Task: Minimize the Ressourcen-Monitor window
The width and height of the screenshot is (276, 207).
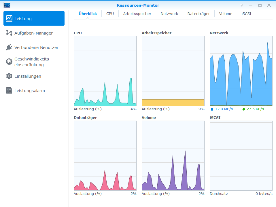Action: pyautogui.click(x=251, y=5)
